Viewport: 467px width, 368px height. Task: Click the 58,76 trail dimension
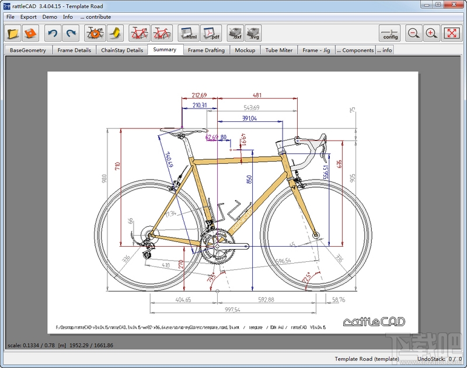pos(339,300)
